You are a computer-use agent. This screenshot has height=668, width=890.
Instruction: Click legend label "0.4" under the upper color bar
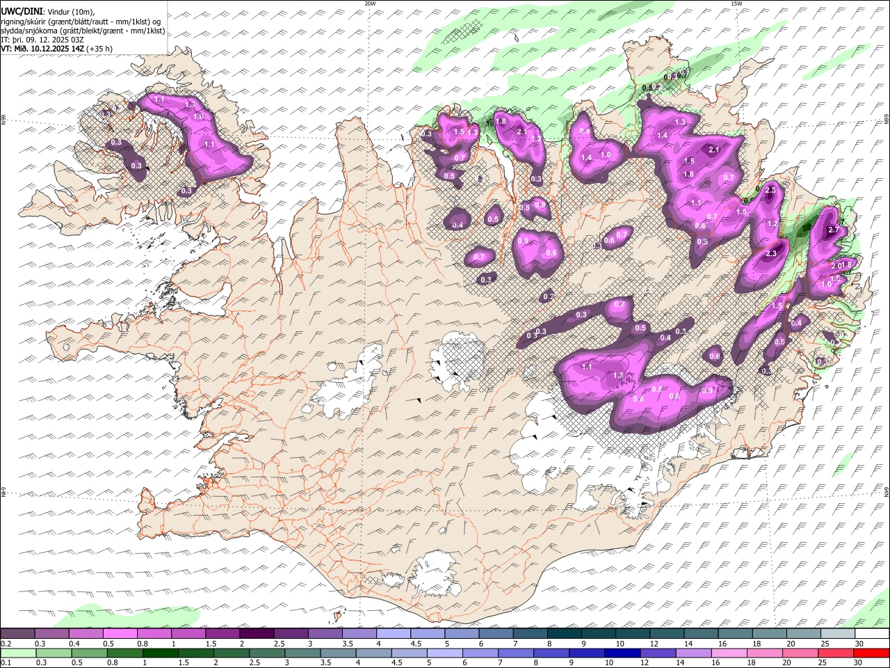74,644
